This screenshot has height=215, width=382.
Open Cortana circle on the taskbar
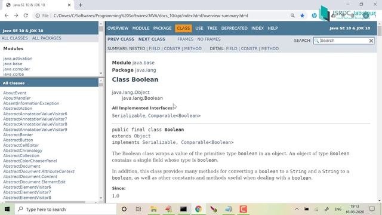tap(124, 209)
